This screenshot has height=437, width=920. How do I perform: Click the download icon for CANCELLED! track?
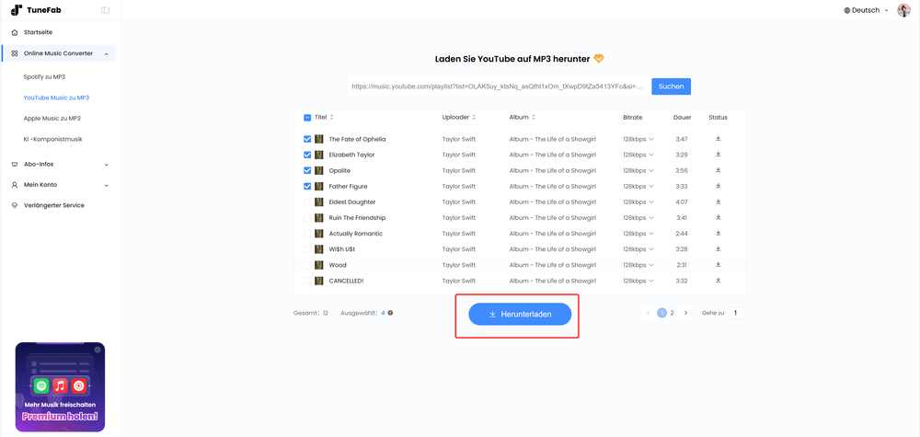718,281
